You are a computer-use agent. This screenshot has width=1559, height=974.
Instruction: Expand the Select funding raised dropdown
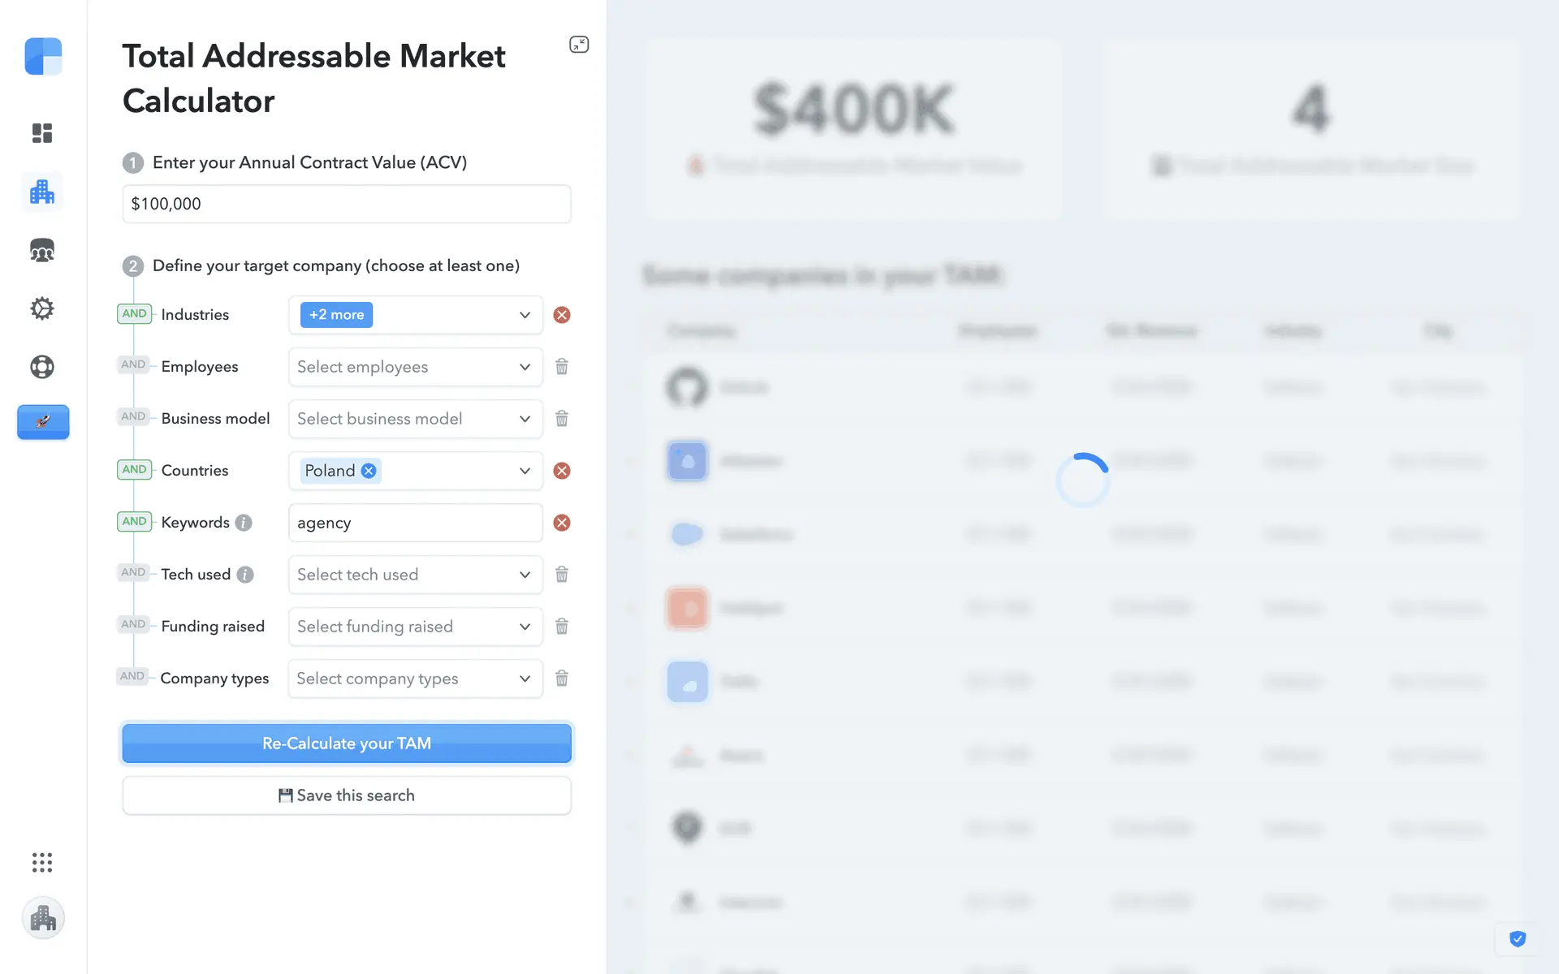(x=415, y=627)
